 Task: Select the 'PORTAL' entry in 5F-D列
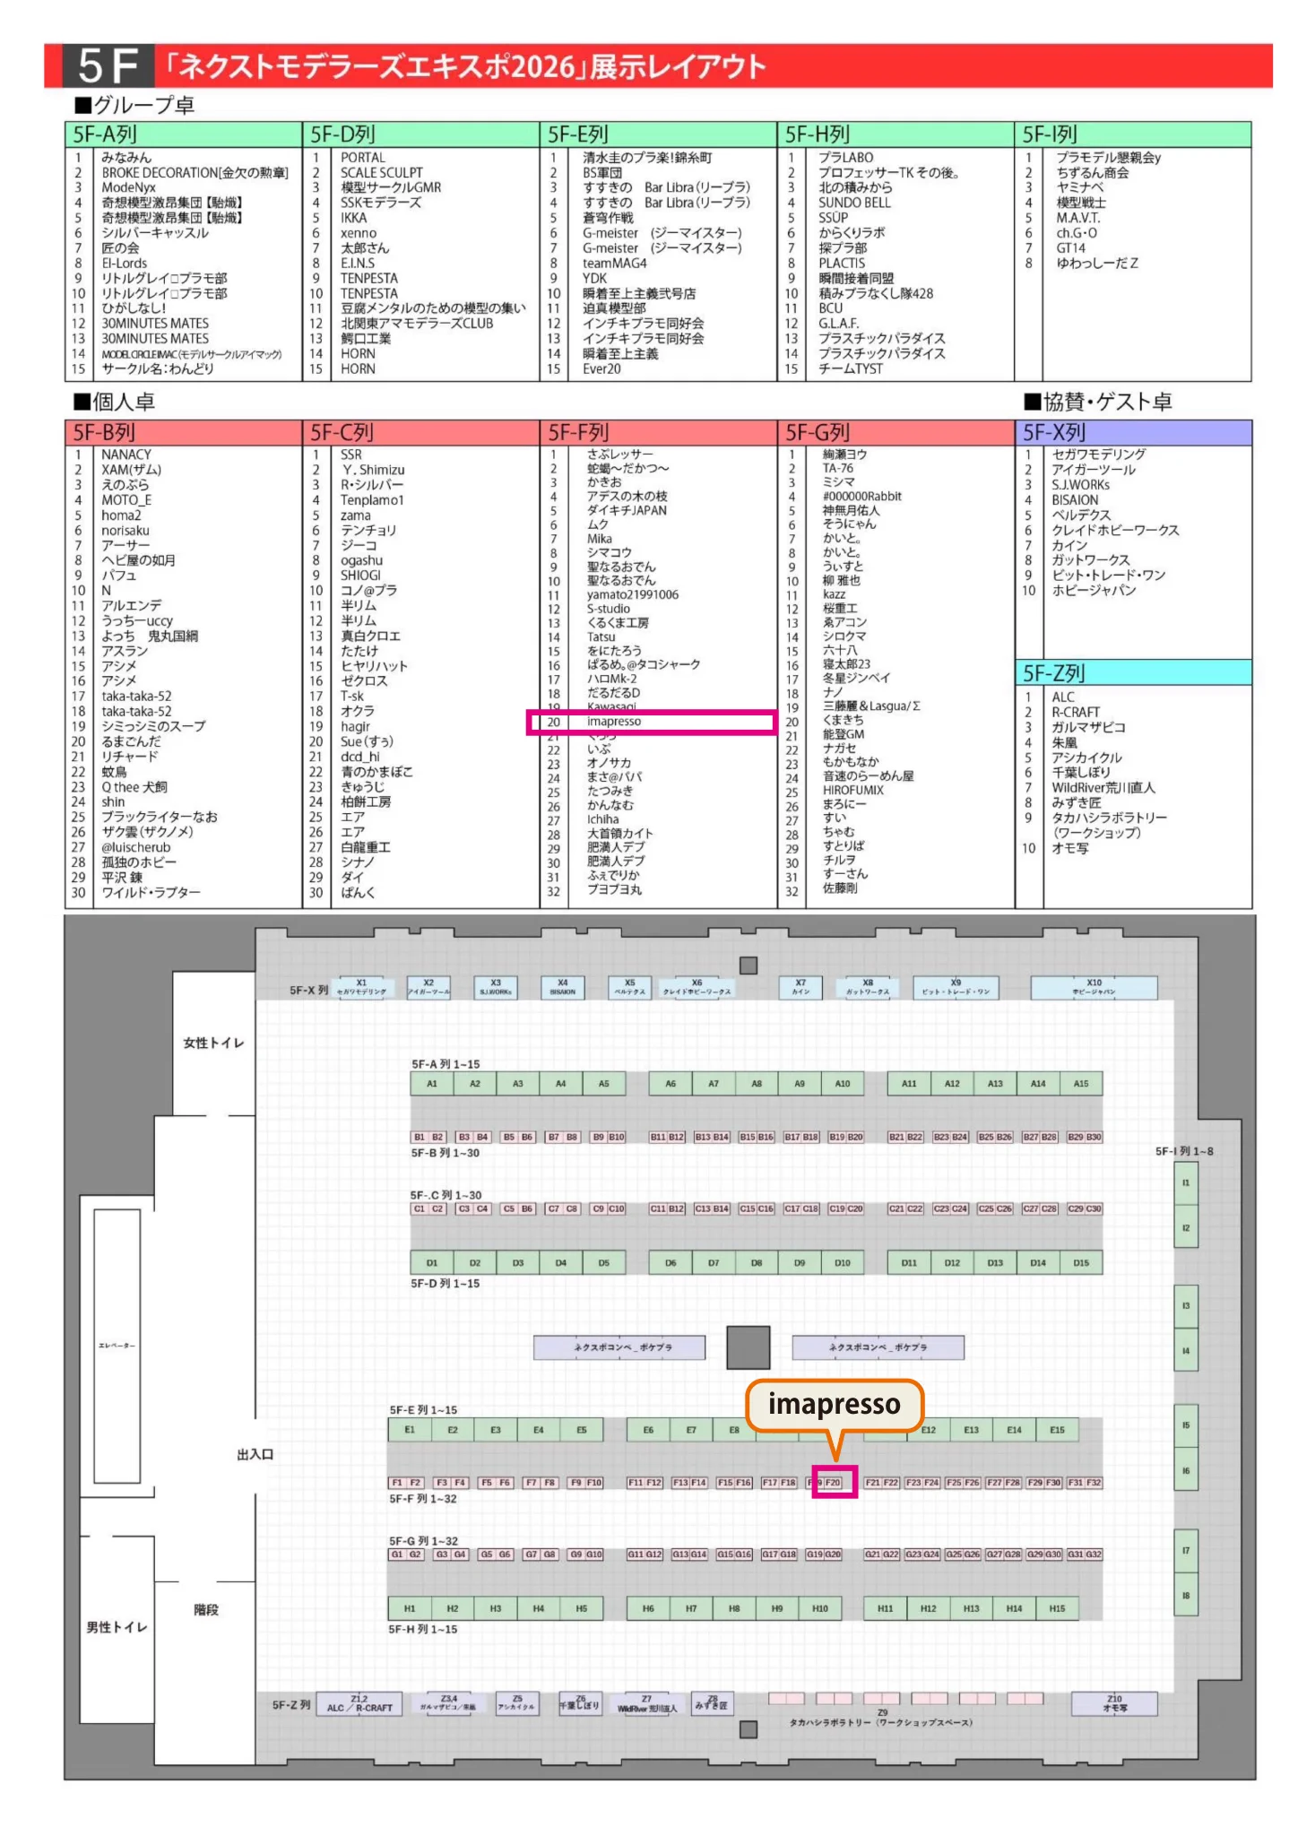(x=363, y=158)
